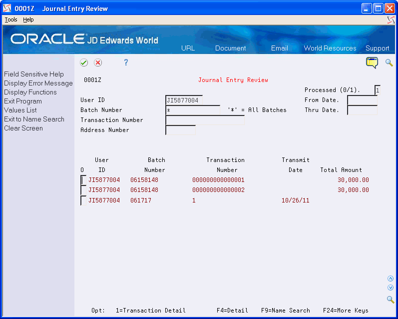
Task: Choose Field Sensitive Help
Action: pos(34,74)
